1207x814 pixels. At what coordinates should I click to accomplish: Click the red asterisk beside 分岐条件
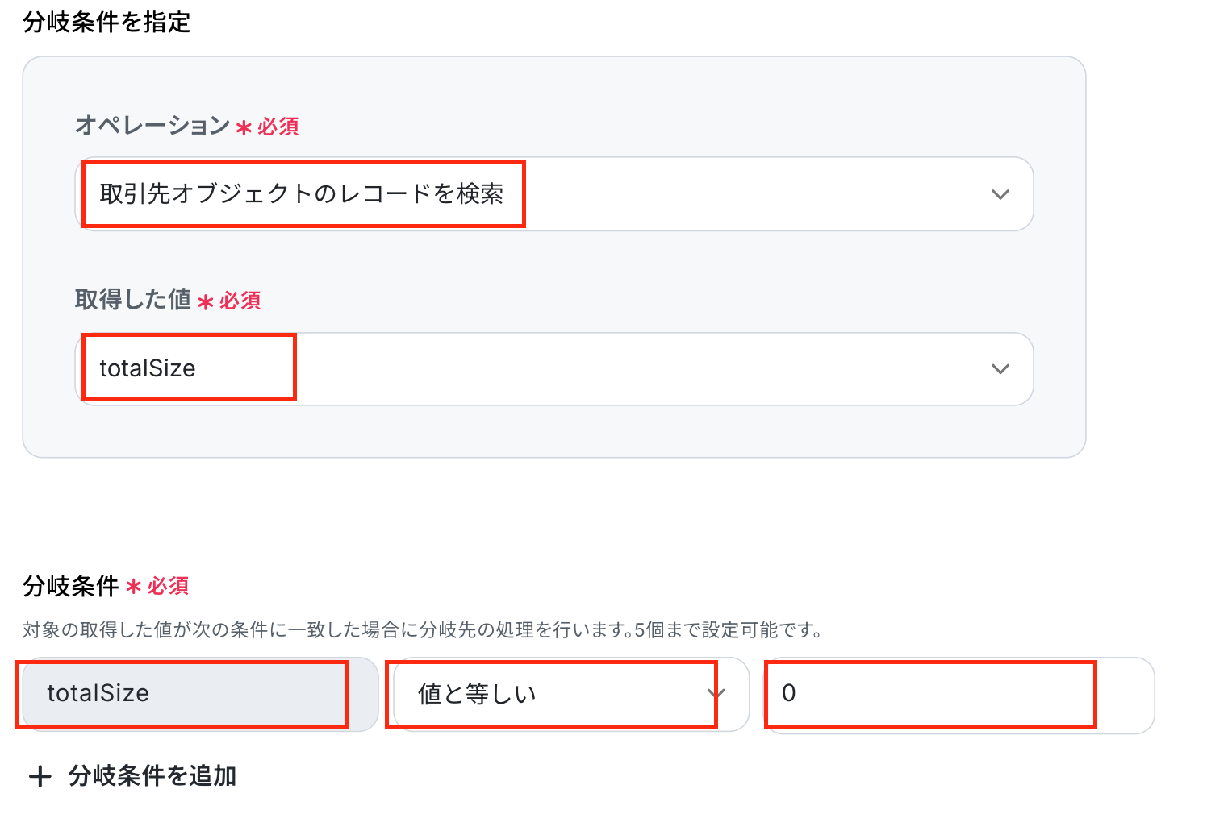pyautogui.click(x=134, y=587)
